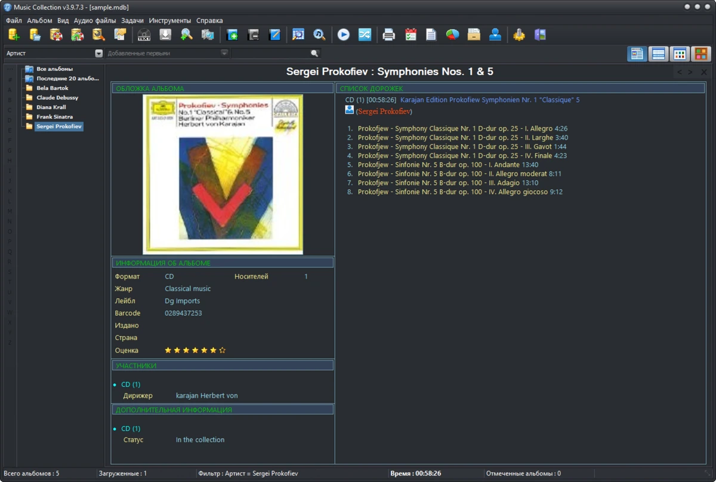Image resolution: width=716 pixels, height=482 pixels.
Task: Click the shuffle arrows icon
Action: [x=365, y=35]
